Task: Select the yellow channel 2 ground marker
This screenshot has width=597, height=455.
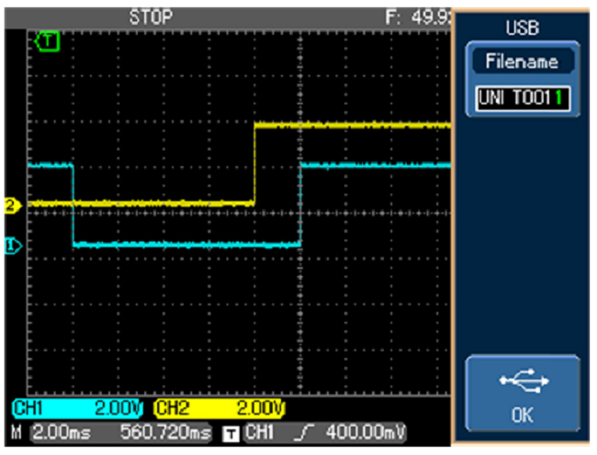Action: click(x=12, y=205)
